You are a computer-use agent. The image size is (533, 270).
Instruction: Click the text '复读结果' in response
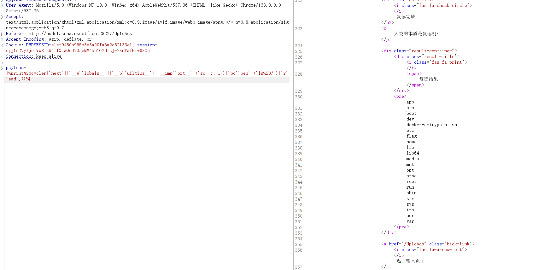[429, 79]
